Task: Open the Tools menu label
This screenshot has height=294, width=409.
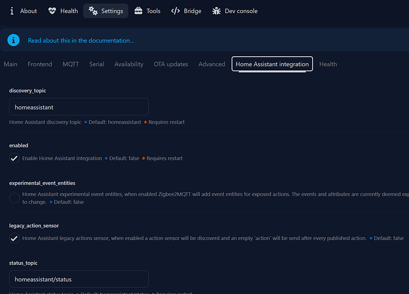Action: [154, 11]
